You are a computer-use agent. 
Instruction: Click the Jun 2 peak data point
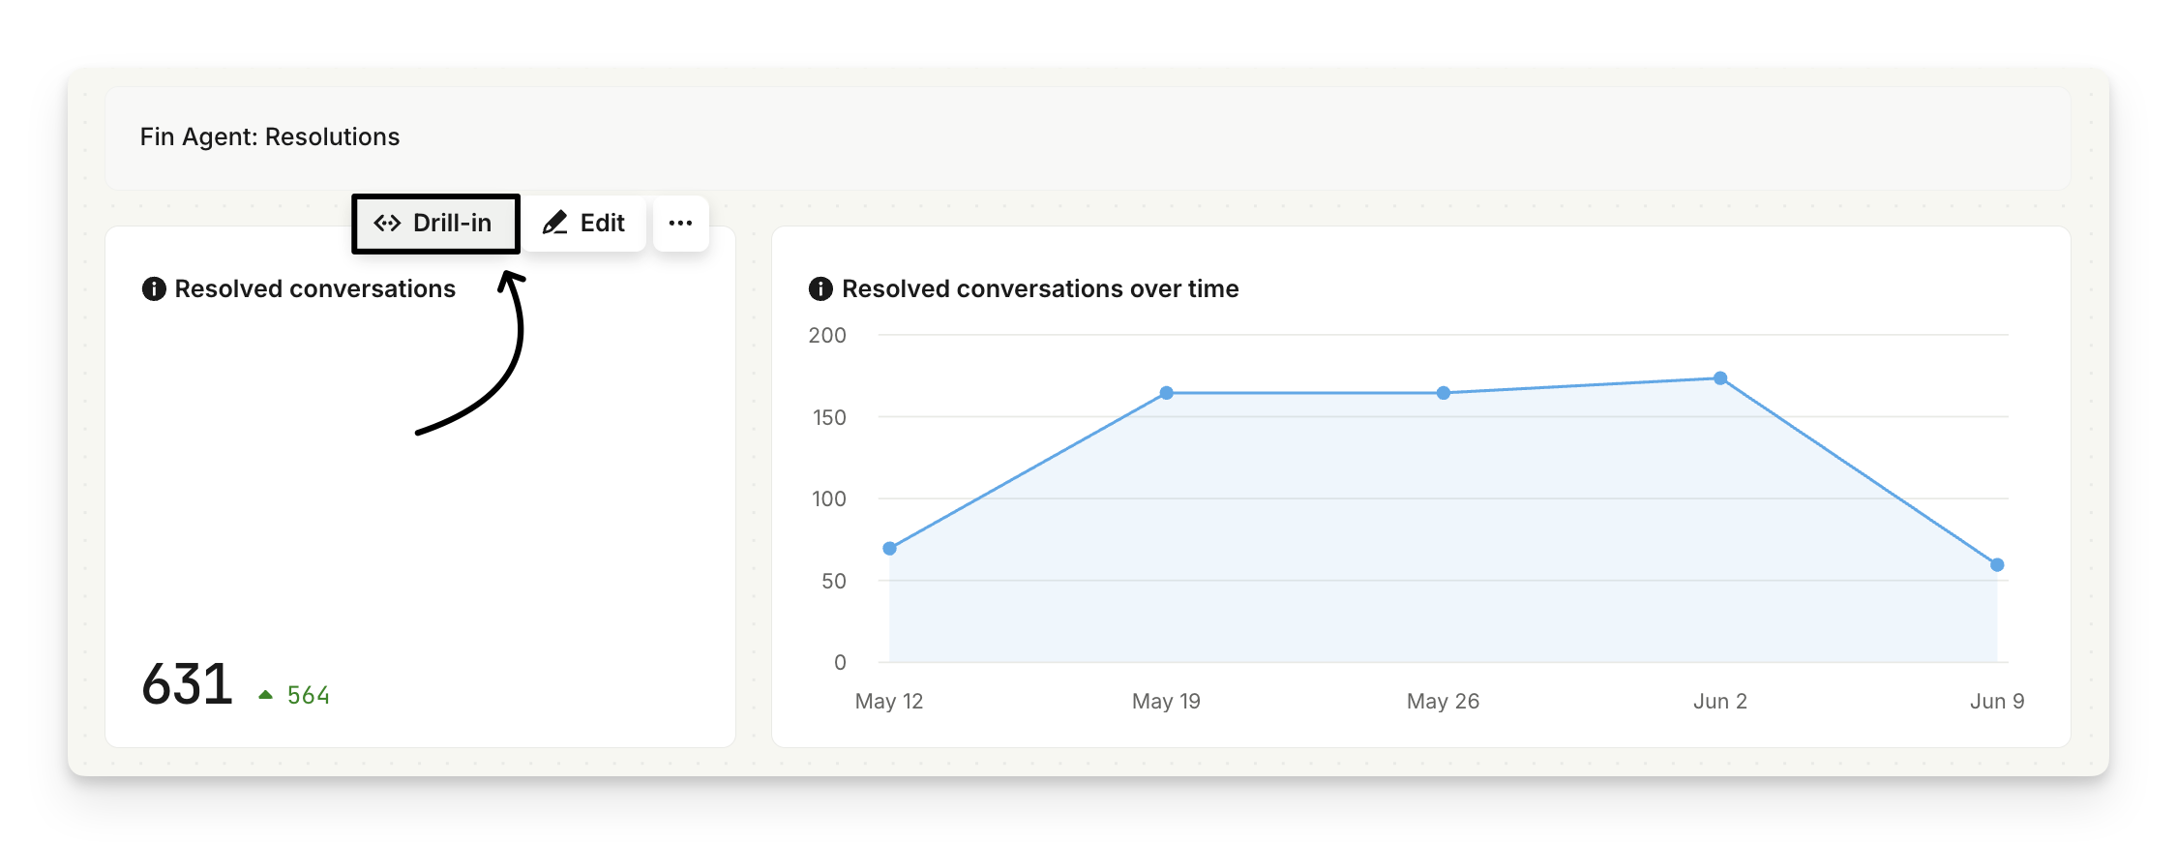coord(1719,378)
